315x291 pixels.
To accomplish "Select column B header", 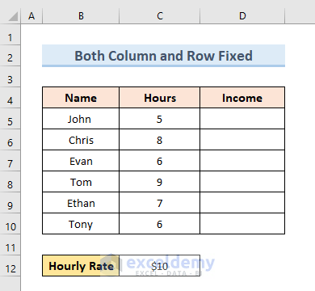I will [x=81, y=16].
